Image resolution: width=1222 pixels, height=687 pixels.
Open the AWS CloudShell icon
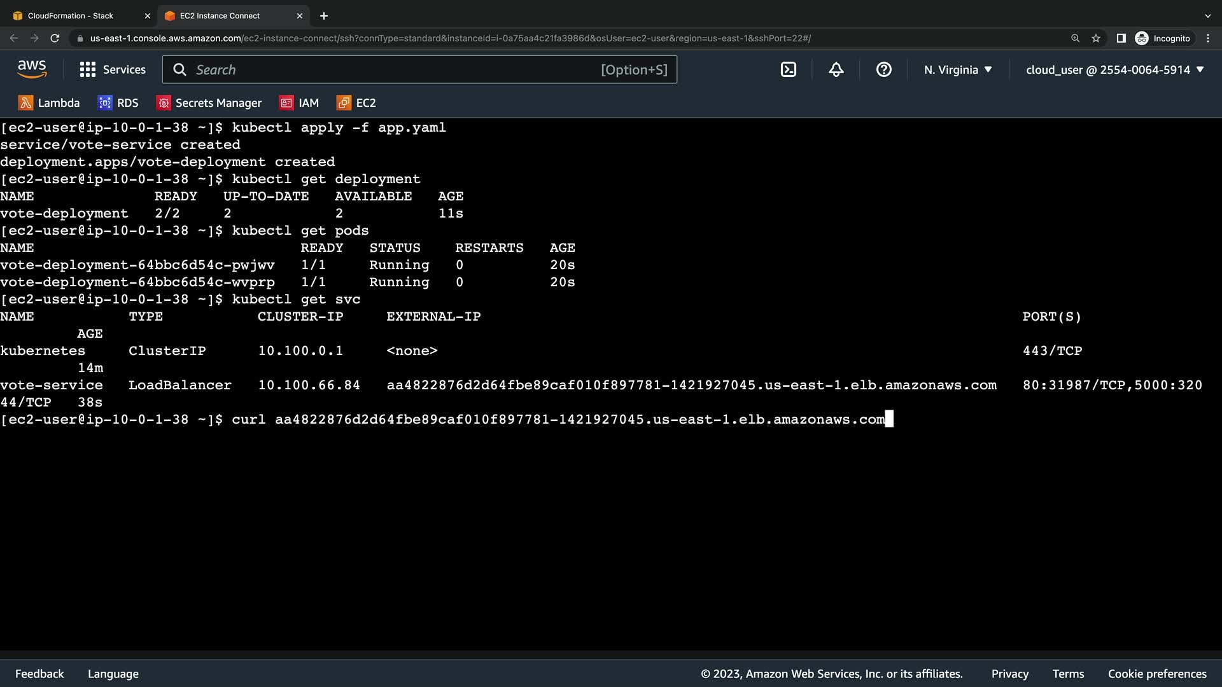click(788, 70)
